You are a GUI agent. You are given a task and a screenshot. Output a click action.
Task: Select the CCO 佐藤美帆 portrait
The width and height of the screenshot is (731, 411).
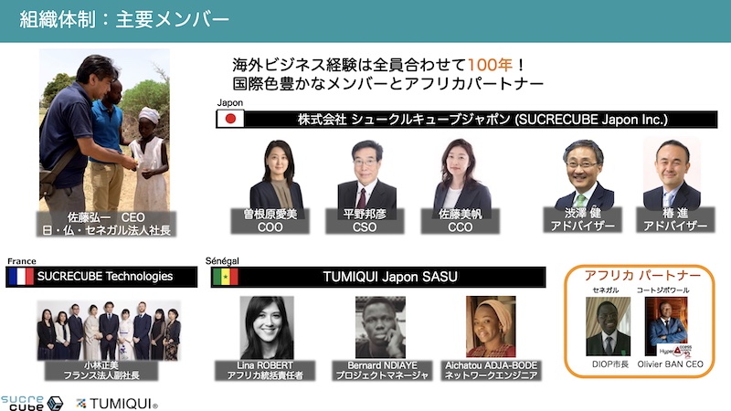tap(461, 174)
